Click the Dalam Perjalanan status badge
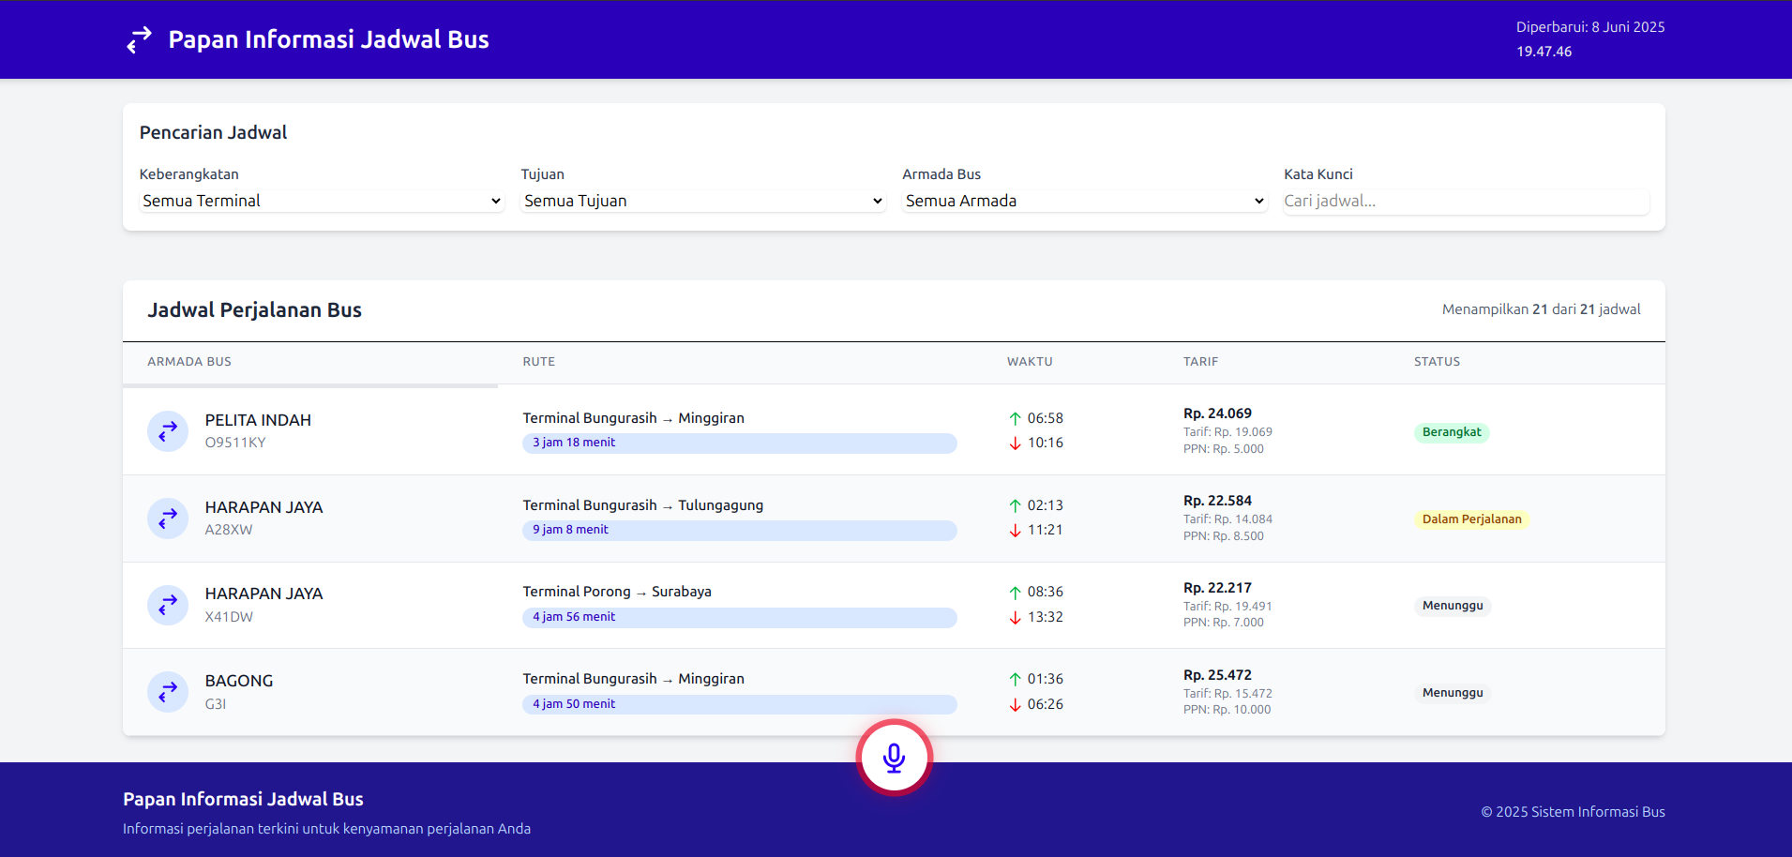1792x857 pixels. click(1471, 519)
